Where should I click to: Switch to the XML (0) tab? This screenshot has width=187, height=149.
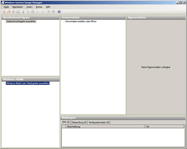[66, 122]
